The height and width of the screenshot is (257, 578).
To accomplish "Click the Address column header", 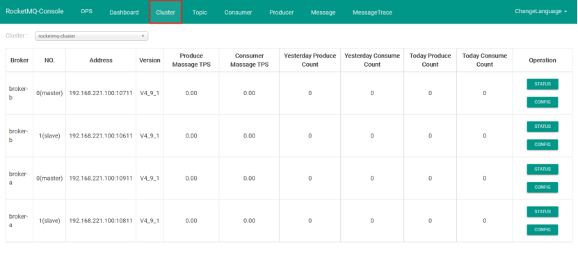I will (101, 60).
